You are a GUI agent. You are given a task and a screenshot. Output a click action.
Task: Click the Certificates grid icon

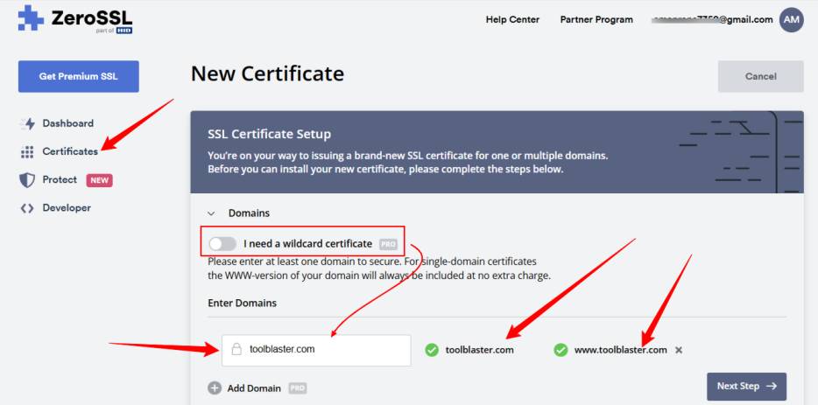tap(27, 151)
